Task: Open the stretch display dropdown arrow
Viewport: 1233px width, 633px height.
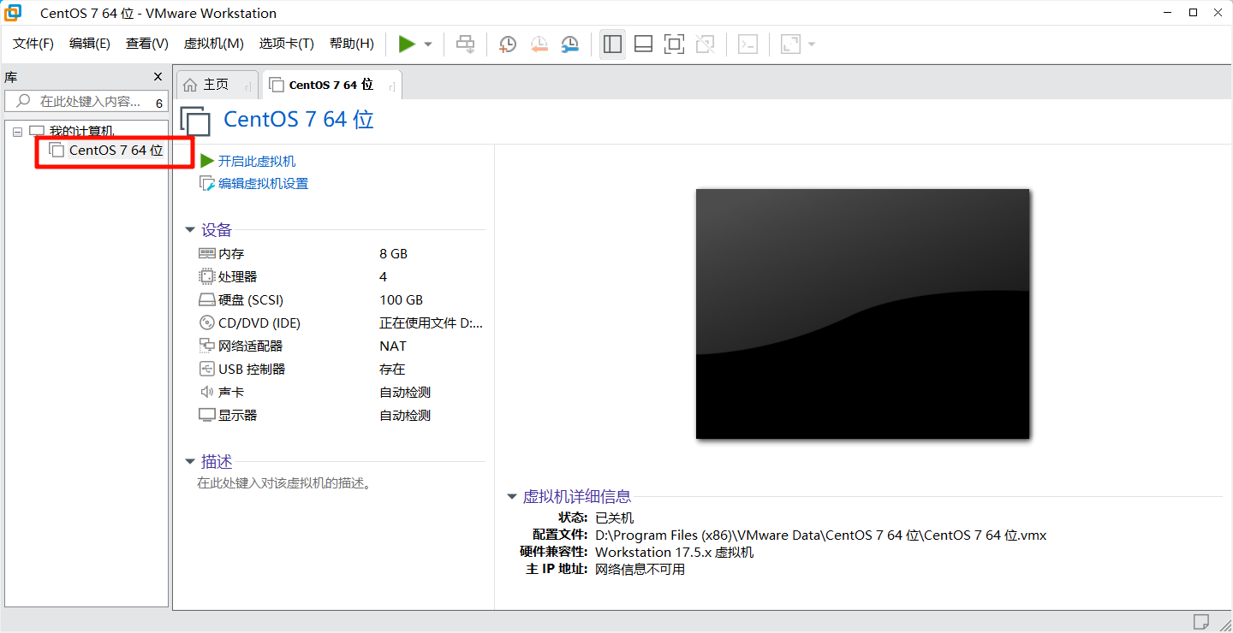Action: (x=812, y=44)
